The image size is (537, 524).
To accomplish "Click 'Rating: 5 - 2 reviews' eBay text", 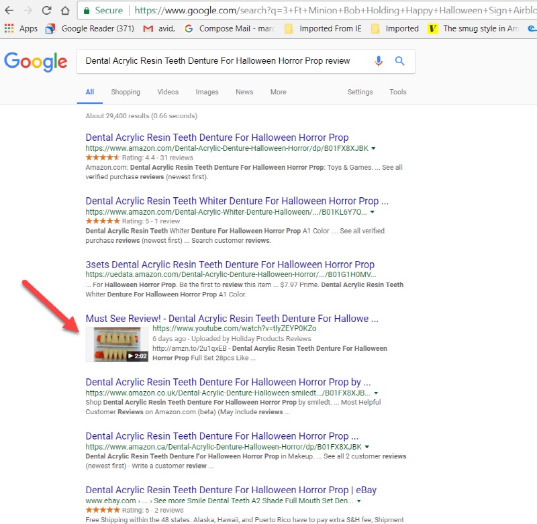I will [x=153, y=510].
